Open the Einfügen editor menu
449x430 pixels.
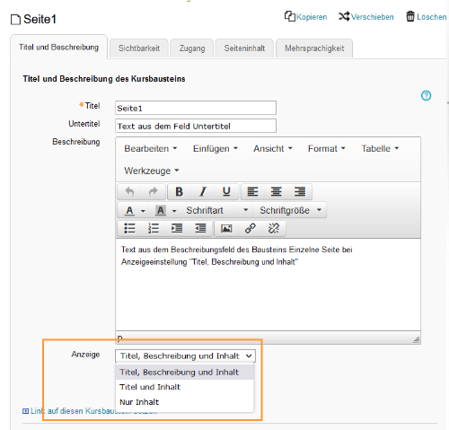215,148
